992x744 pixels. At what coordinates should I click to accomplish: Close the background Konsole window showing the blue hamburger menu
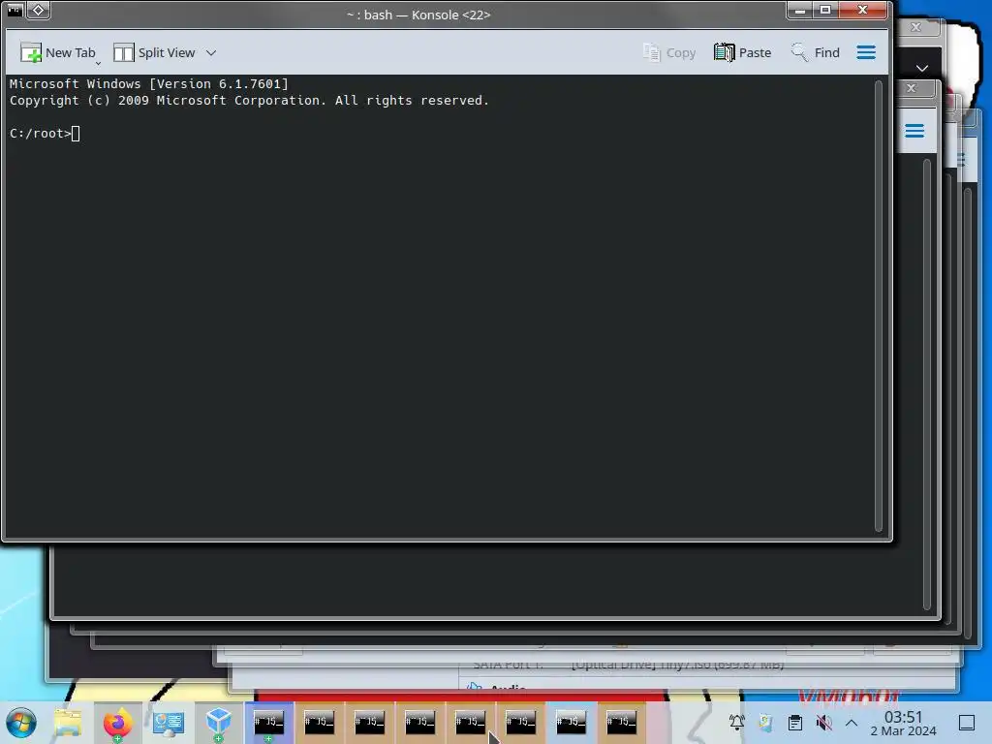coord(911,88)
